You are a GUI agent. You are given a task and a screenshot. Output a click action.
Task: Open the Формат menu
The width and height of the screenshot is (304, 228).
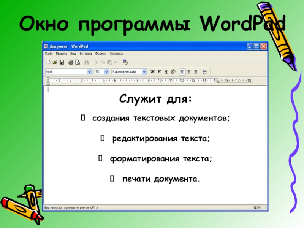pos(101,54)
